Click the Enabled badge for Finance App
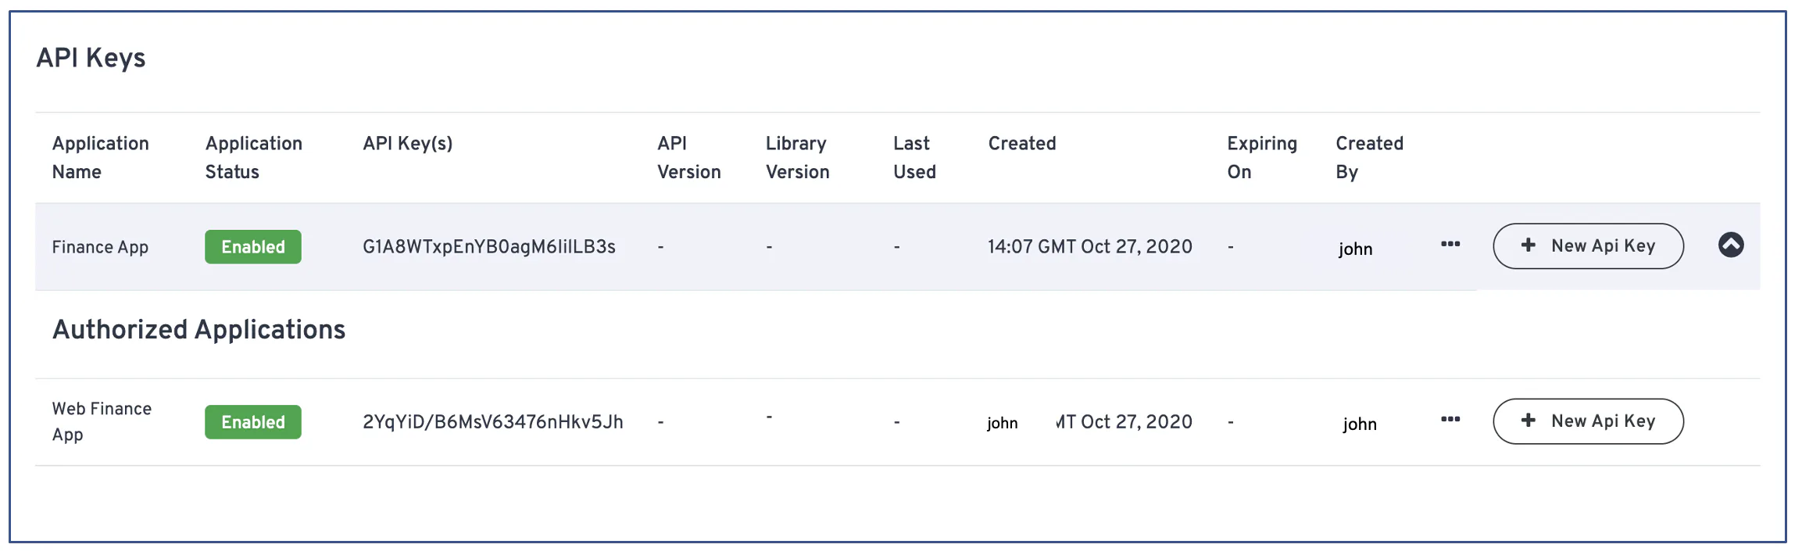The width and height of the screenshot is (1802, 555). pyautogui.click(x=252, y=246)
